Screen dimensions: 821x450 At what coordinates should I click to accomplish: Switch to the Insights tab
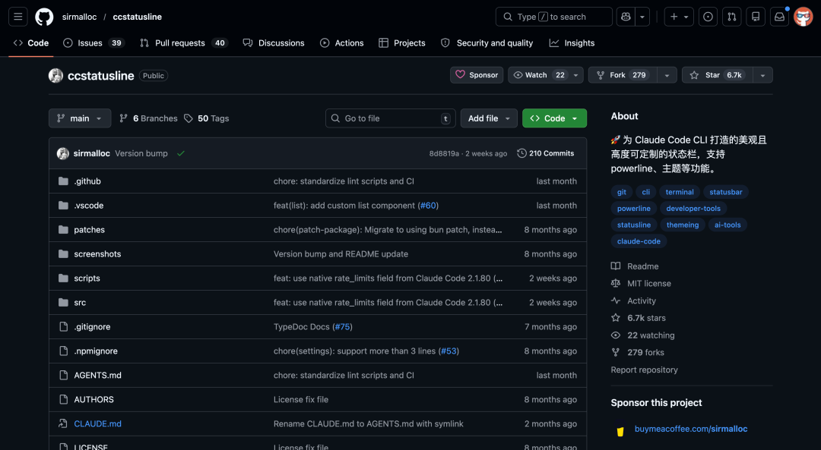click(572, 42)
